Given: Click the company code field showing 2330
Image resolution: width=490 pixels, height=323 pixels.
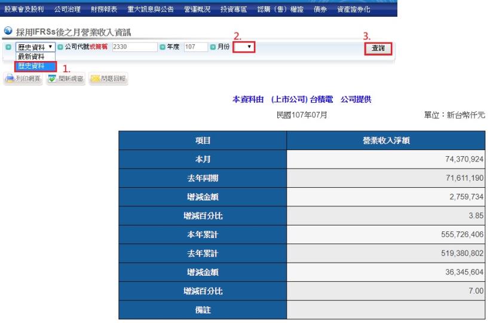Looking at the screenshot, I should [x=133, y=47].
